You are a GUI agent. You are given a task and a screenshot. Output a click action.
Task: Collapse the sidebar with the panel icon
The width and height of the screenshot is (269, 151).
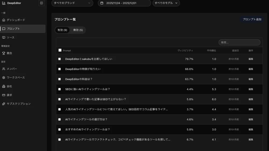41,3
